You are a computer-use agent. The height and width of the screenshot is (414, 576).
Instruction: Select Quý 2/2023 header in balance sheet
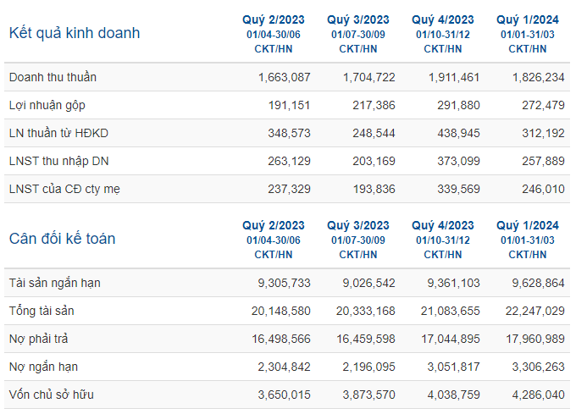tap(274, 225)
